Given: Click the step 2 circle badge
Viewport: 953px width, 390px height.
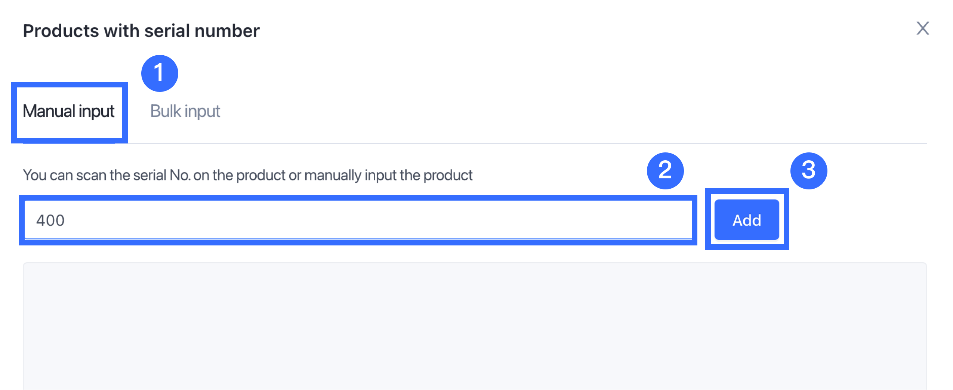Looking at the screenshot, I should tap(665, 170).
